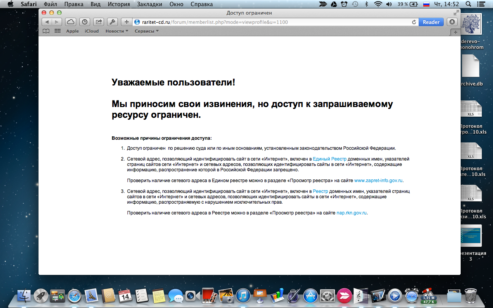Image resolution: width=493 pixels, height=308 pixels.
Task: Click the Reader button in address bar
Action: pyautogui.click(x=431, y=22)
